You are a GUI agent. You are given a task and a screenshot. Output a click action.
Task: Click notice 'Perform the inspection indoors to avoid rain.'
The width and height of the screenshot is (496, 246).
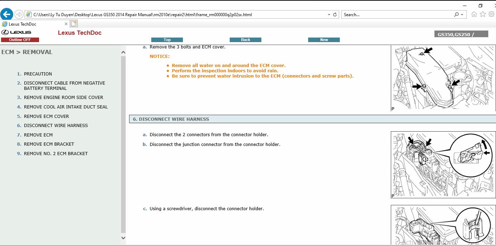pyautogui.click(x=225, y=71)
